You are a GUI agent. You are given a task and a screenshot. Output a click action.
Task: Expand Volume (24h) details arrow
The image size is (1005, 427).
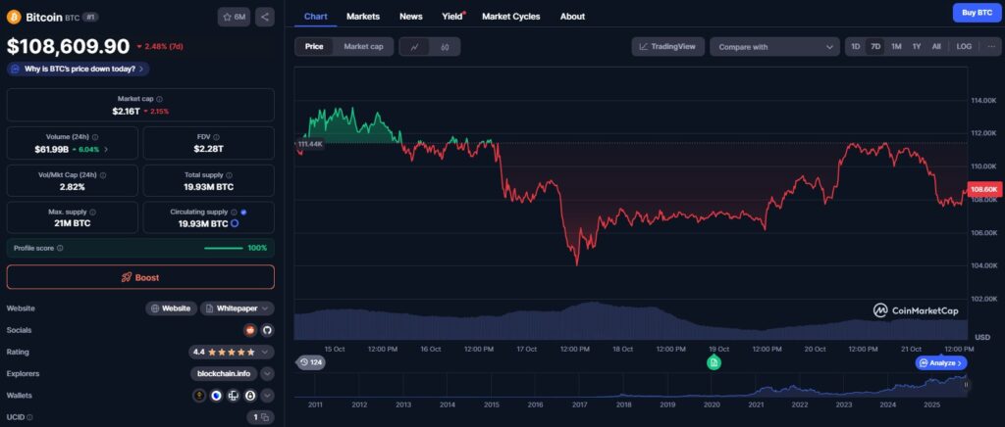tap(106, 149)
